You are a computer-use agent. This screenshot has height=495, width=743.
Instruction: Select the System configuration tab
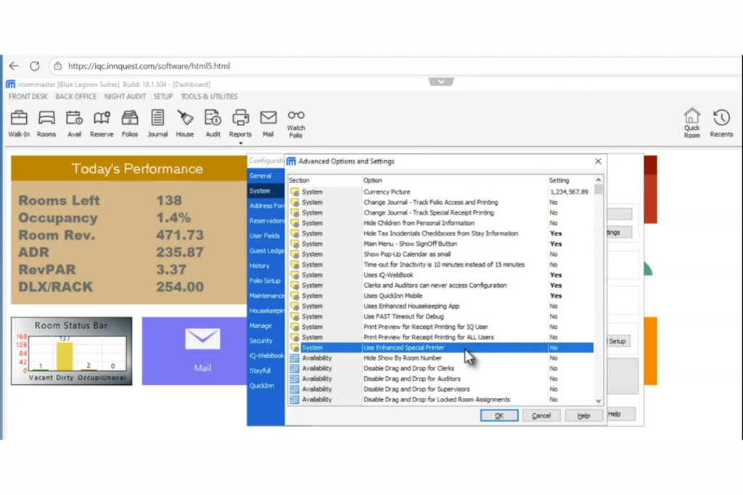266,191
